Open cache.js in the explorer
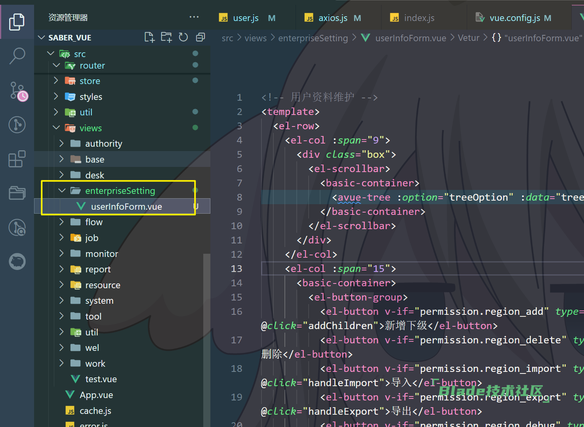 [x=122, y=411]
